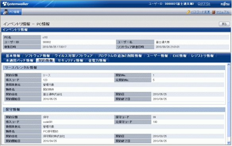The image size is (232, 146).
Task: Click the 契約No. value 1
Action: (154, 75)
